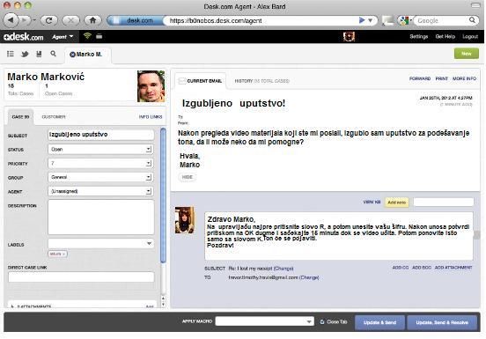Click the Description text area

100,217
